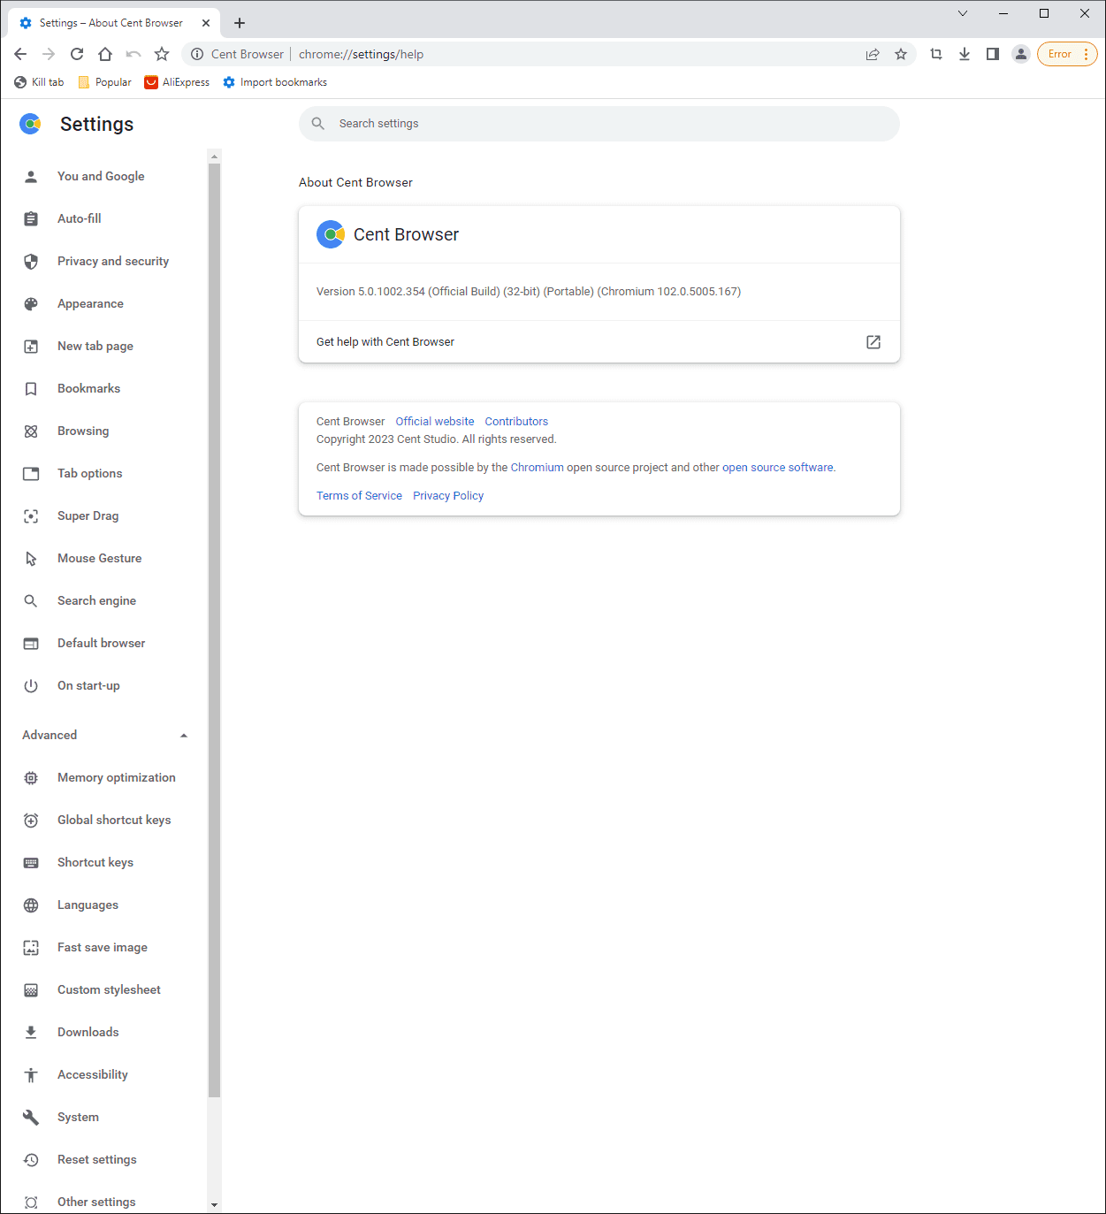The image size is (1106, 1214).
Task: Click the Kill tab bookmark
Action: tap(39, 82)
